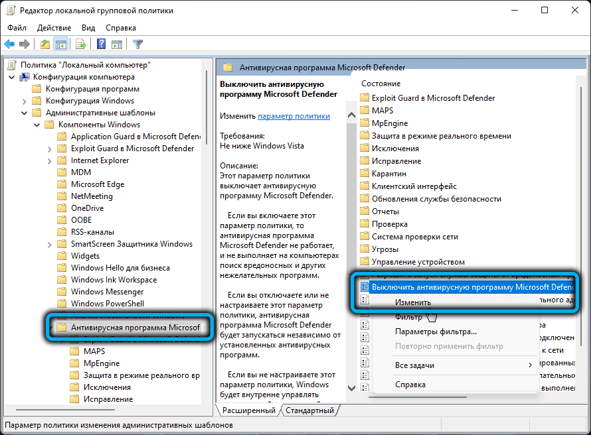Viewport: 591px width, 435px height.
Task: Select Internet Explorer in the tree
Action: click(100, 160)
